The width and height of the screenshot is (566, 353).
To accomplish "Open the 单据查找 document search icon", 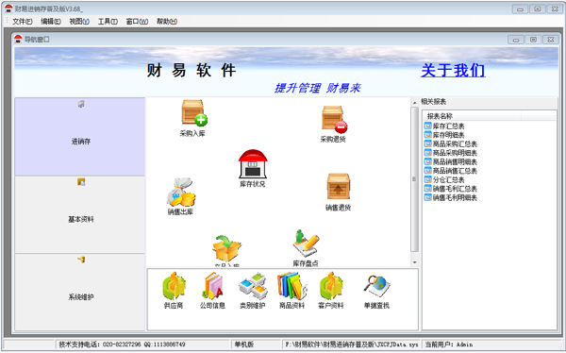I will pos(376,287).
